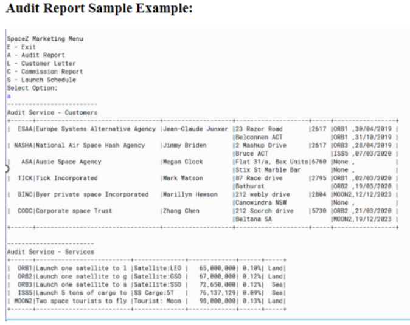Click the 'CODC' customer code
Screen dimensions: 410x325
[x=25, y=211]
